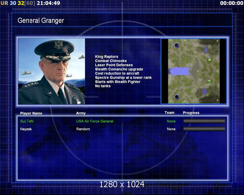This screenshot has height=195, width=244.
Task: Click 'Stealth Comanche upgrade' line
Action: tap(119, 69)
